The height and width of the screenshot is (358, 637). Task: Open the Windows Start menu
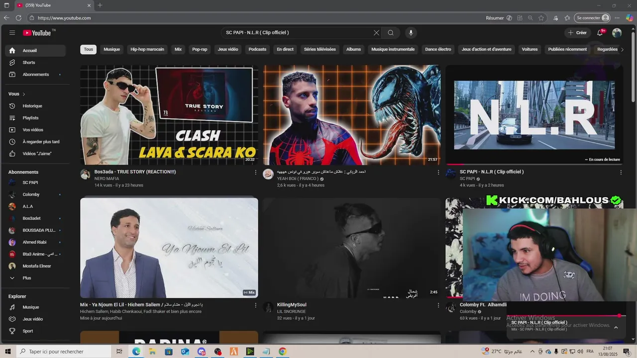click(7, 352)
